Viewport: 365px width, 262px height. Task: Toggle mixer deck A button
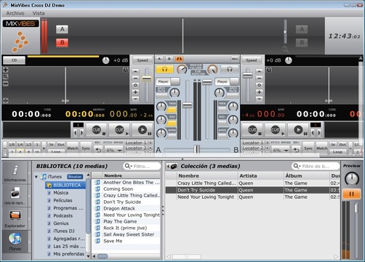159,59
